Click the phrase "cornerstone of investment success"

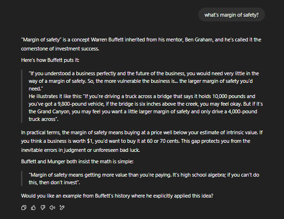[60, 49]
